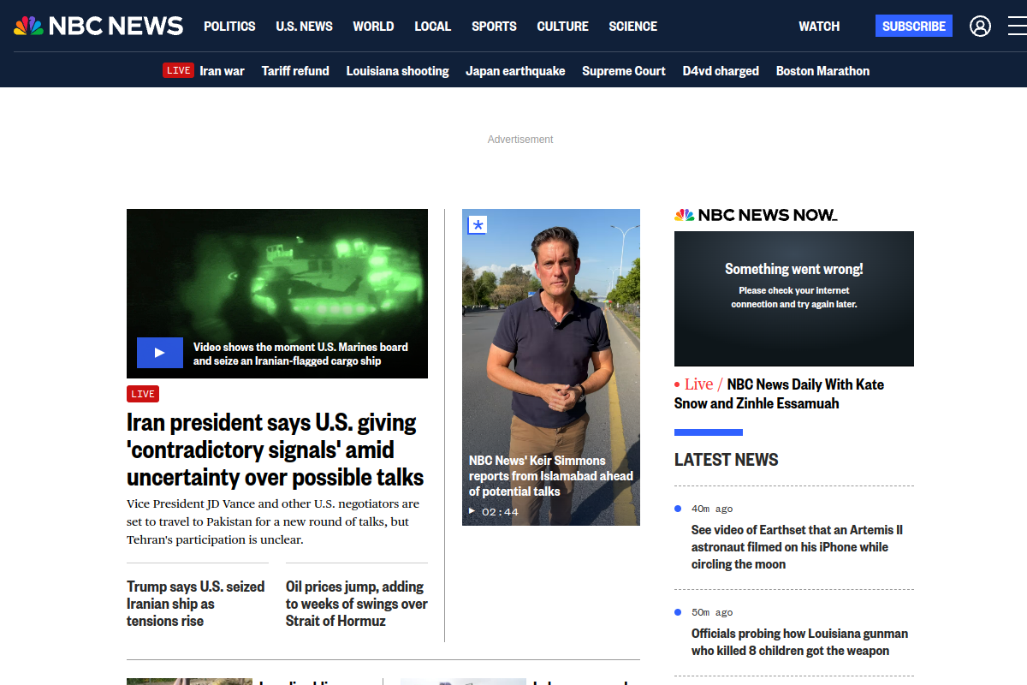Image resolution: width=1027 pixels, height=685 pixels.
Task: Open the U.S. News section
Action: tap(304, 27)
